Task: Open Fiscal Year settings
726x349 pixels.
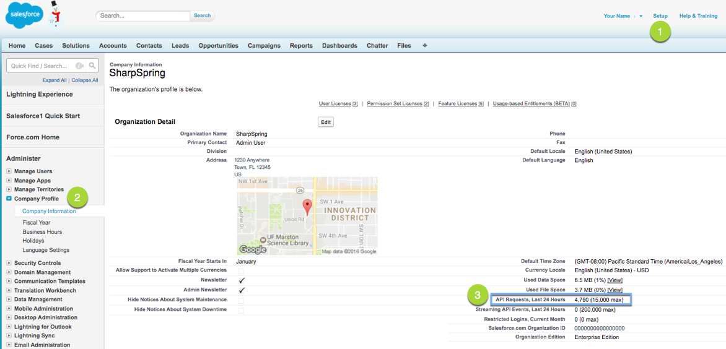Action: 37,222
